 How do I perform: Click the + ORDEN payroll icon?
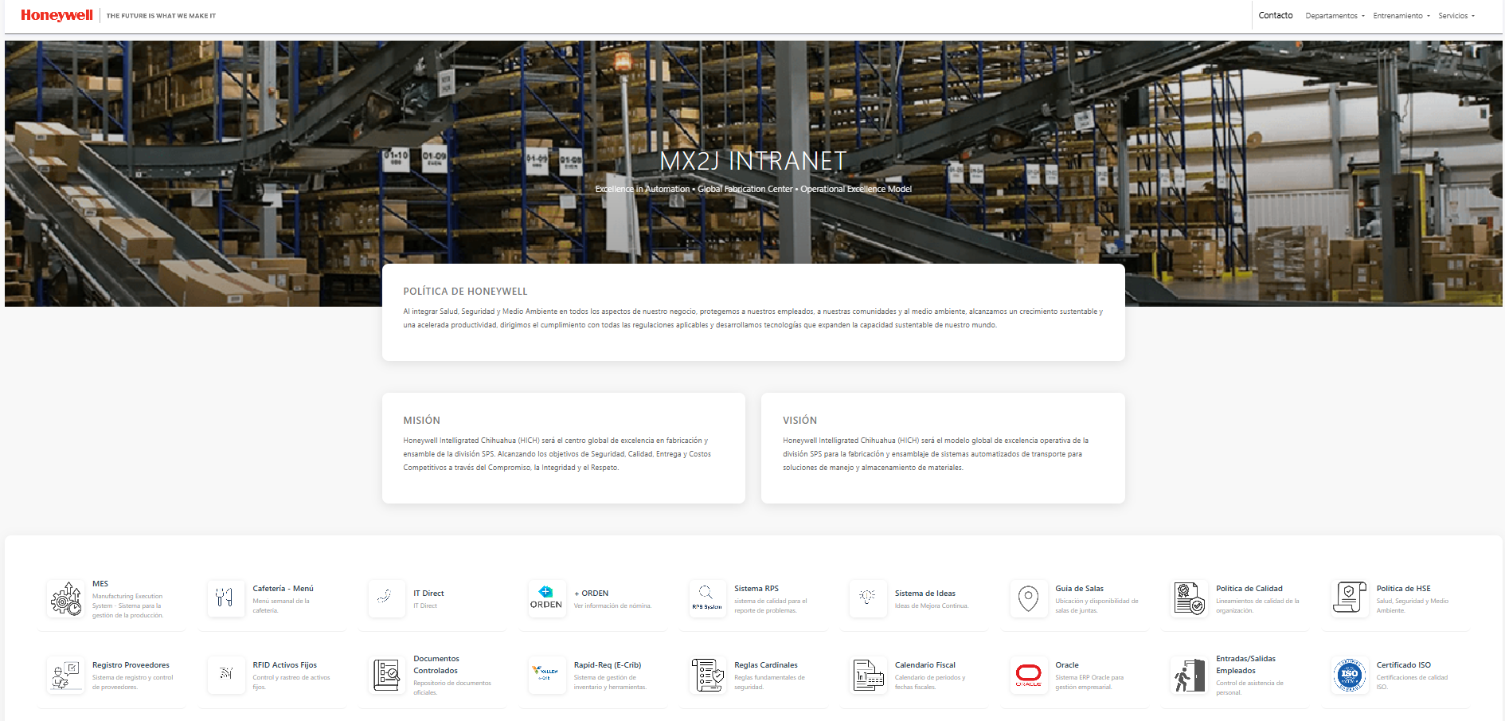click(546, 598)
